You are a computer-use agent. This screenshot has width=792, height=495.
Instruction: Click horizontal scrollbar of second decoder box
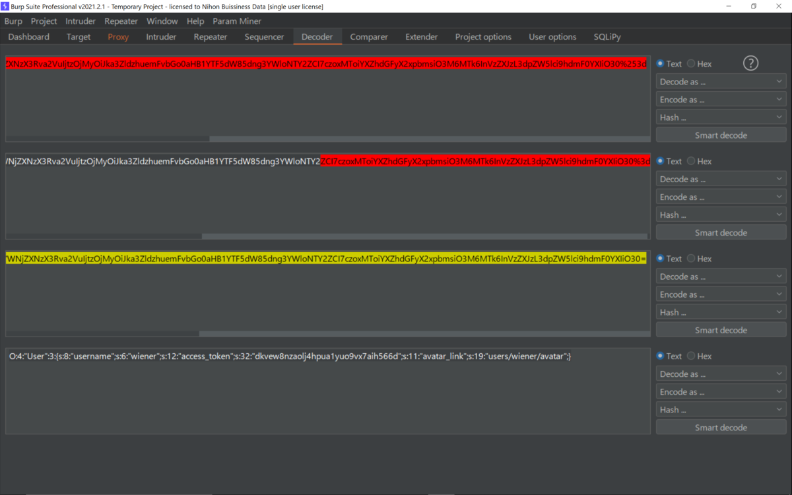tap(426, 236)
